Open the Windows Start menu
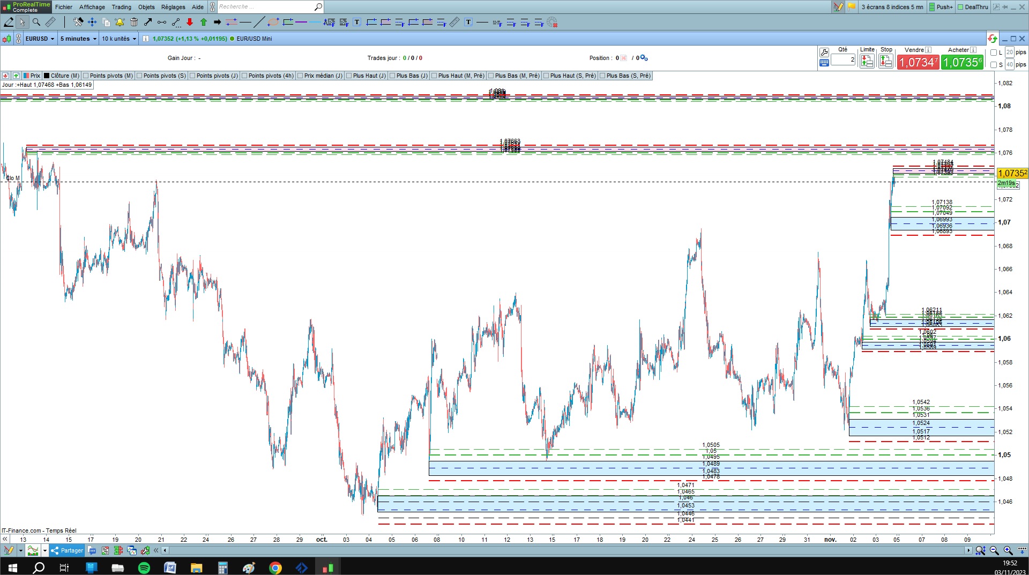Screen dimensions: 1029x575 point(13,568)
